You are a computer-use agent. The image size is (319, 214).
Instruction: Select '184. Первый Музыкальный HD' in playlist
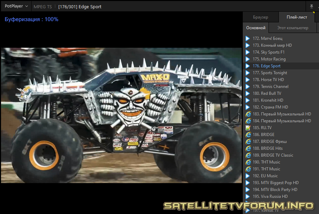tap(281, 121)
